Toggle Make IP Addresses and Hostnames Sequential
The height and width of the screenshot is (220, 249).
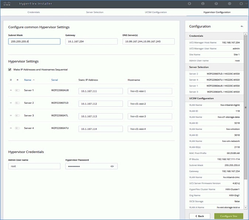(10, 69)
